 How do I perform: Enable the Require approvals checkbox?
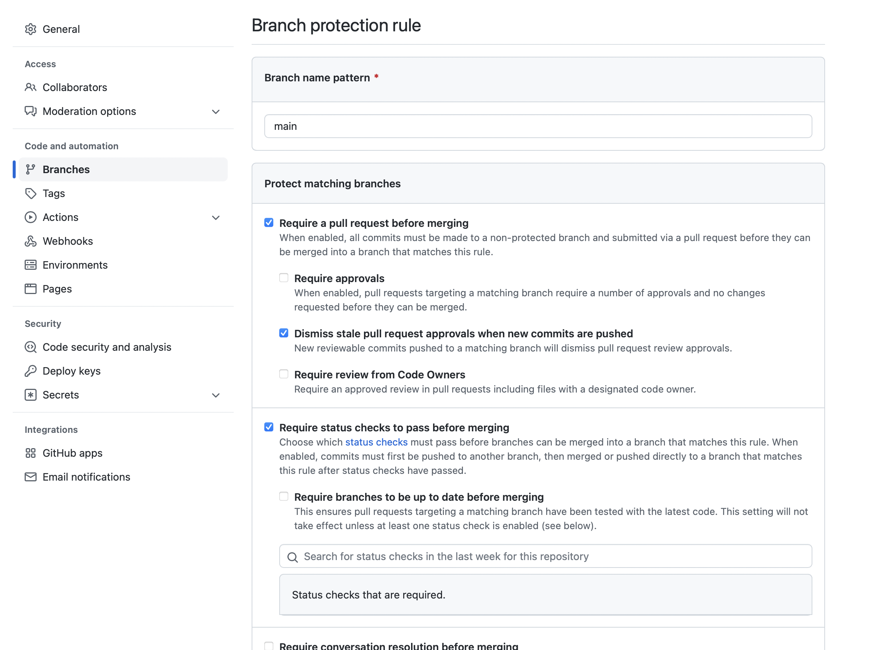point(284,278)
